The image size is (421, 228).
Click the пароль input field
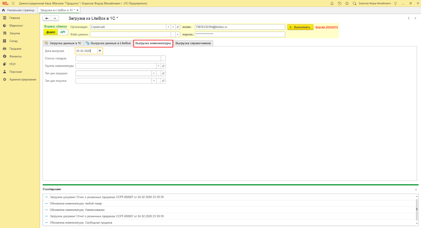[x=240, y=34]
